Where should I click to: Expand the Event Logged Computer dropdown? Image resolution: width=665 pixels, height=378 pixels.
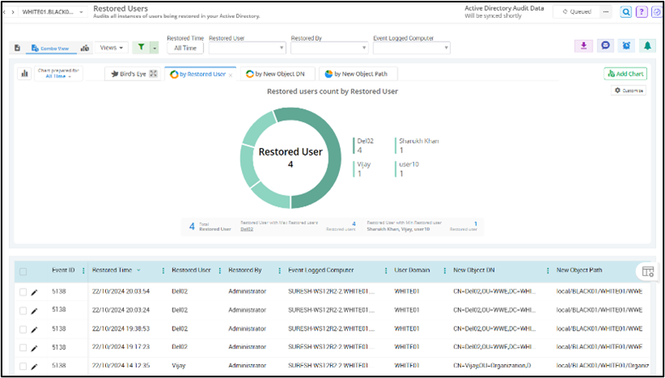(412, 48)
